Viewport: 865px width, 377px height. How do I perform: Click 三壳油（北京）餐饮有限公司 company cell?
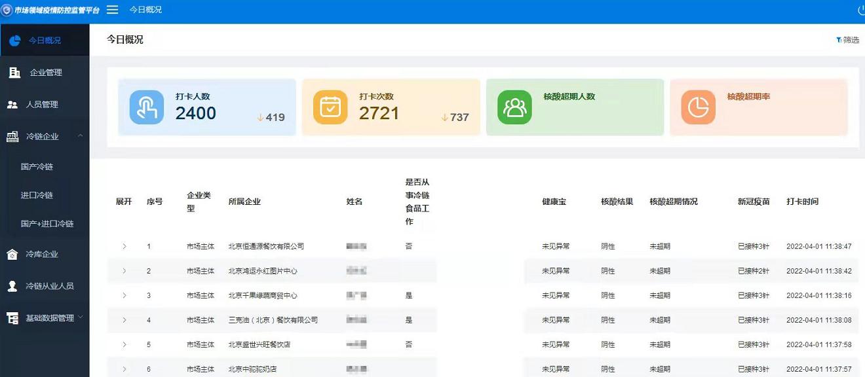pyautogui.click(x=273, y=320)
